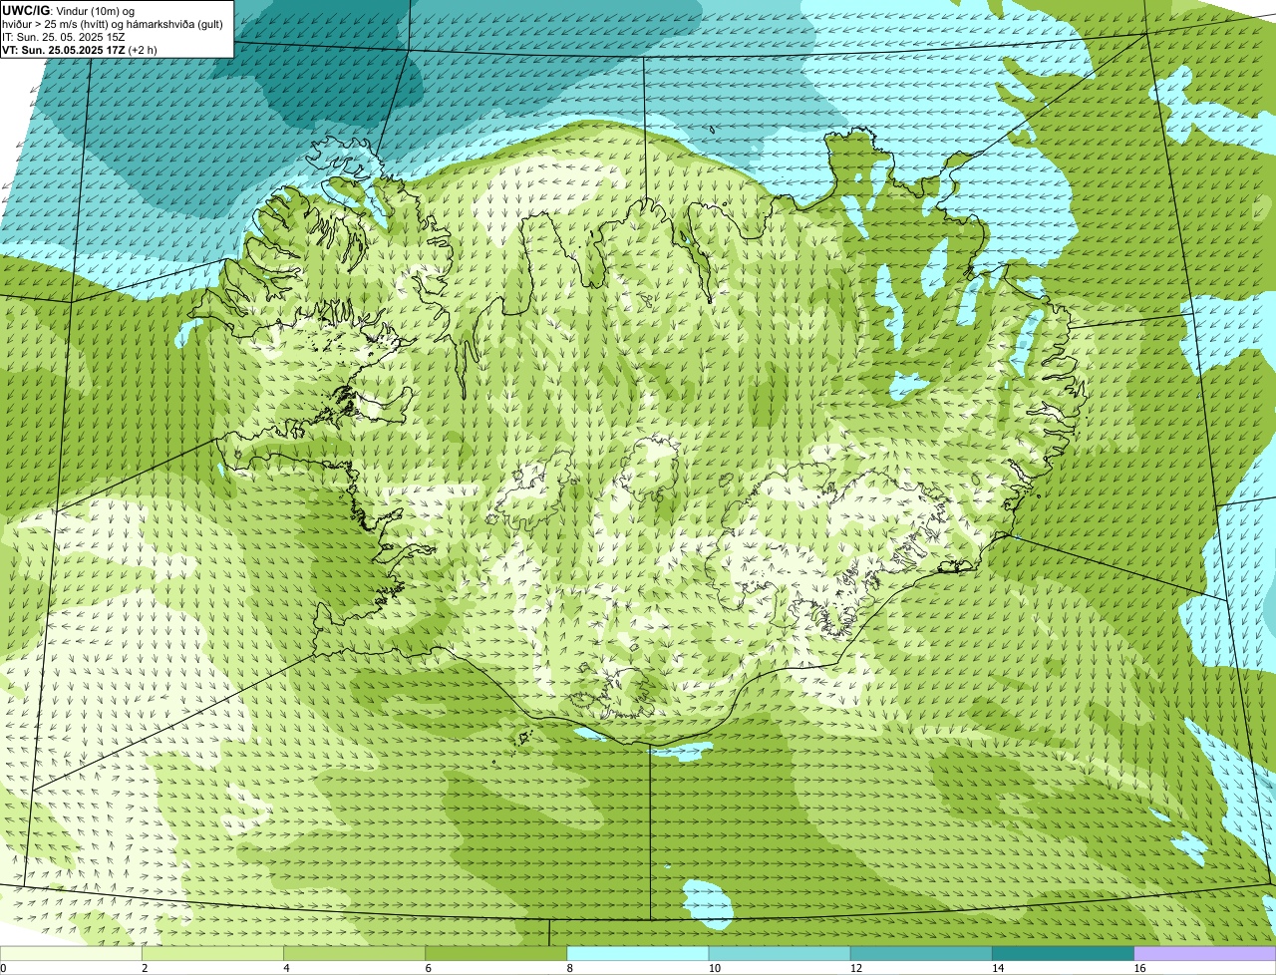Click the light cyan swatch between 8 and 10
This screenshot has width=1276, height=975.
click(638, 954)
